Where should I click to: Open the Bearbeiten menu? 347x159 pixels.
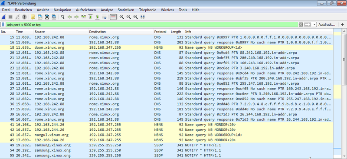[23, 10]
